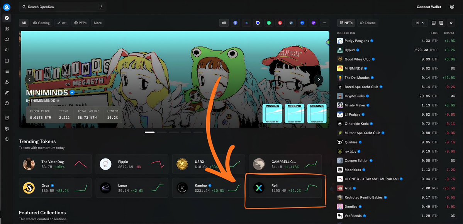Open the Activity list icon in sidebar
Image resolution: width=463 pixels, height=224 pixels.
point(7,71)
